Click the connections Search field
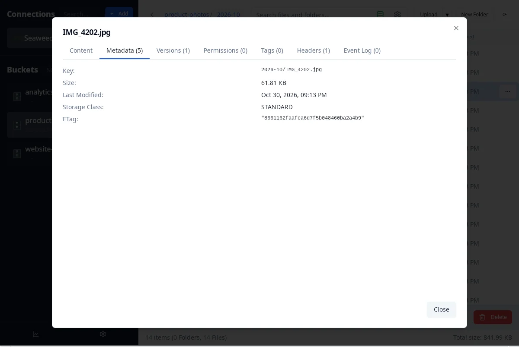 pos(80,14)
